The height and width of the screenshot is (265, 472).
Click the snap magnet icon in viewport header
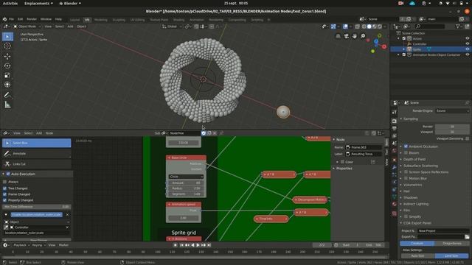(196, 26)
